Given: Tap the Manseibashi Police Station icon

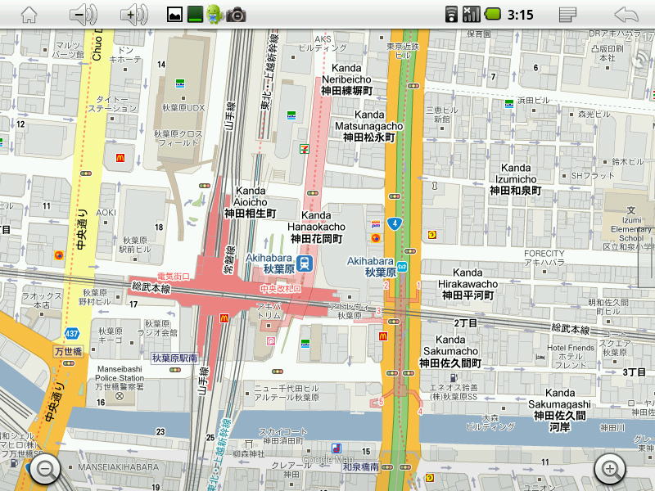Looking at the screenshot, I should tap(120, 396).
